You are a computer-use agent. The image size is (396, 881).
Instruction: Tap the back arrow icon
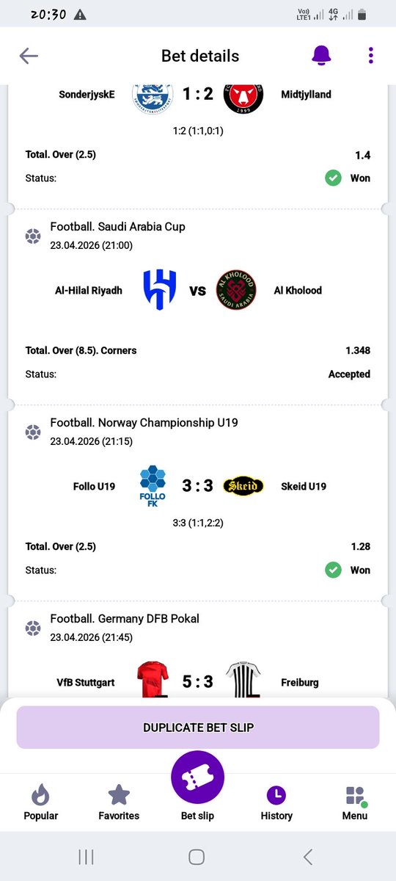(29, 56)
